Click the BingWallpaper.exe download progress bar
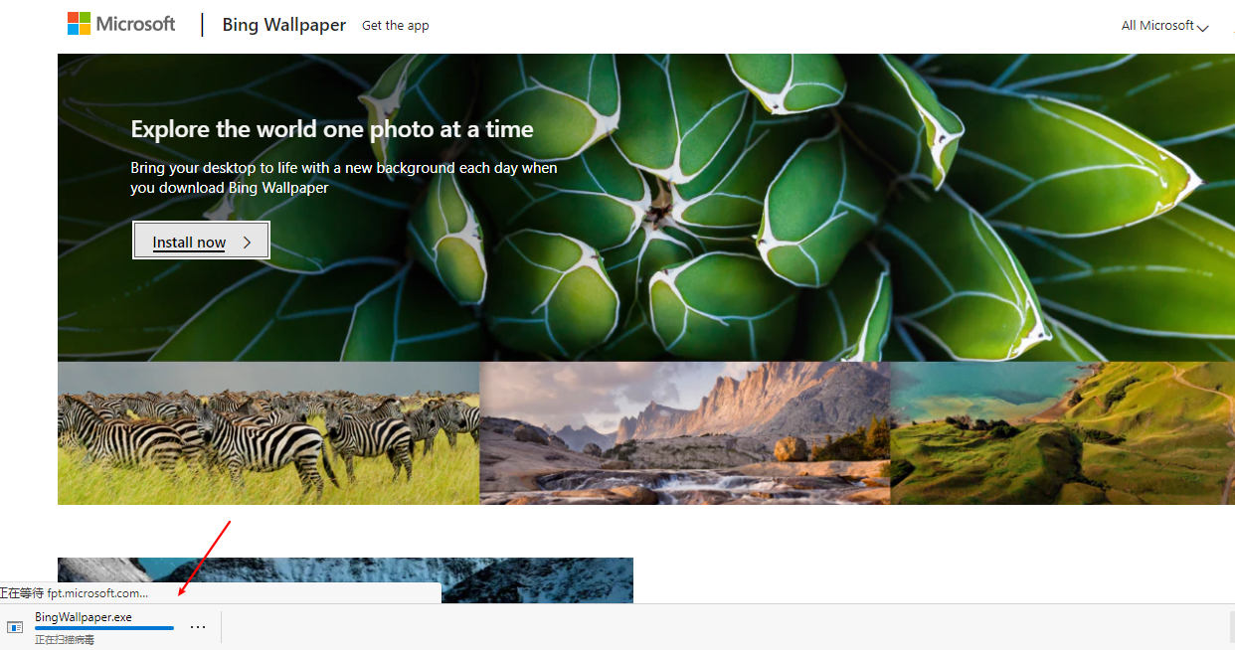 (104, 628)
